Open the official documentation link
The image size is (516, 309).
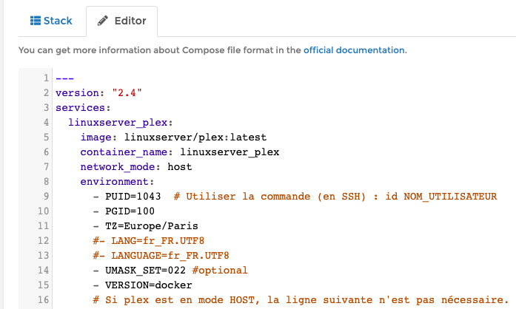coord(354,50)
